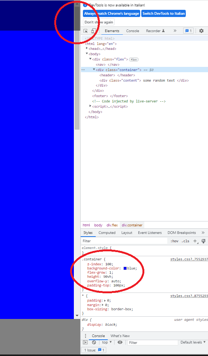Clear console icon
The width and height of the screenshot is (208, 356).
(x=94, y=342)
